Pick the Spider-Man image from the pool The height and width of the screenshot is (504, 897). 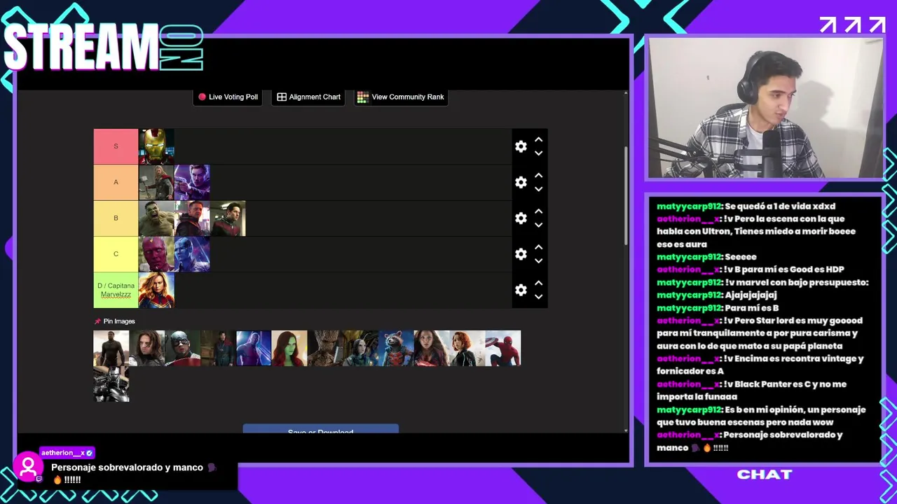tap(503, 348)
